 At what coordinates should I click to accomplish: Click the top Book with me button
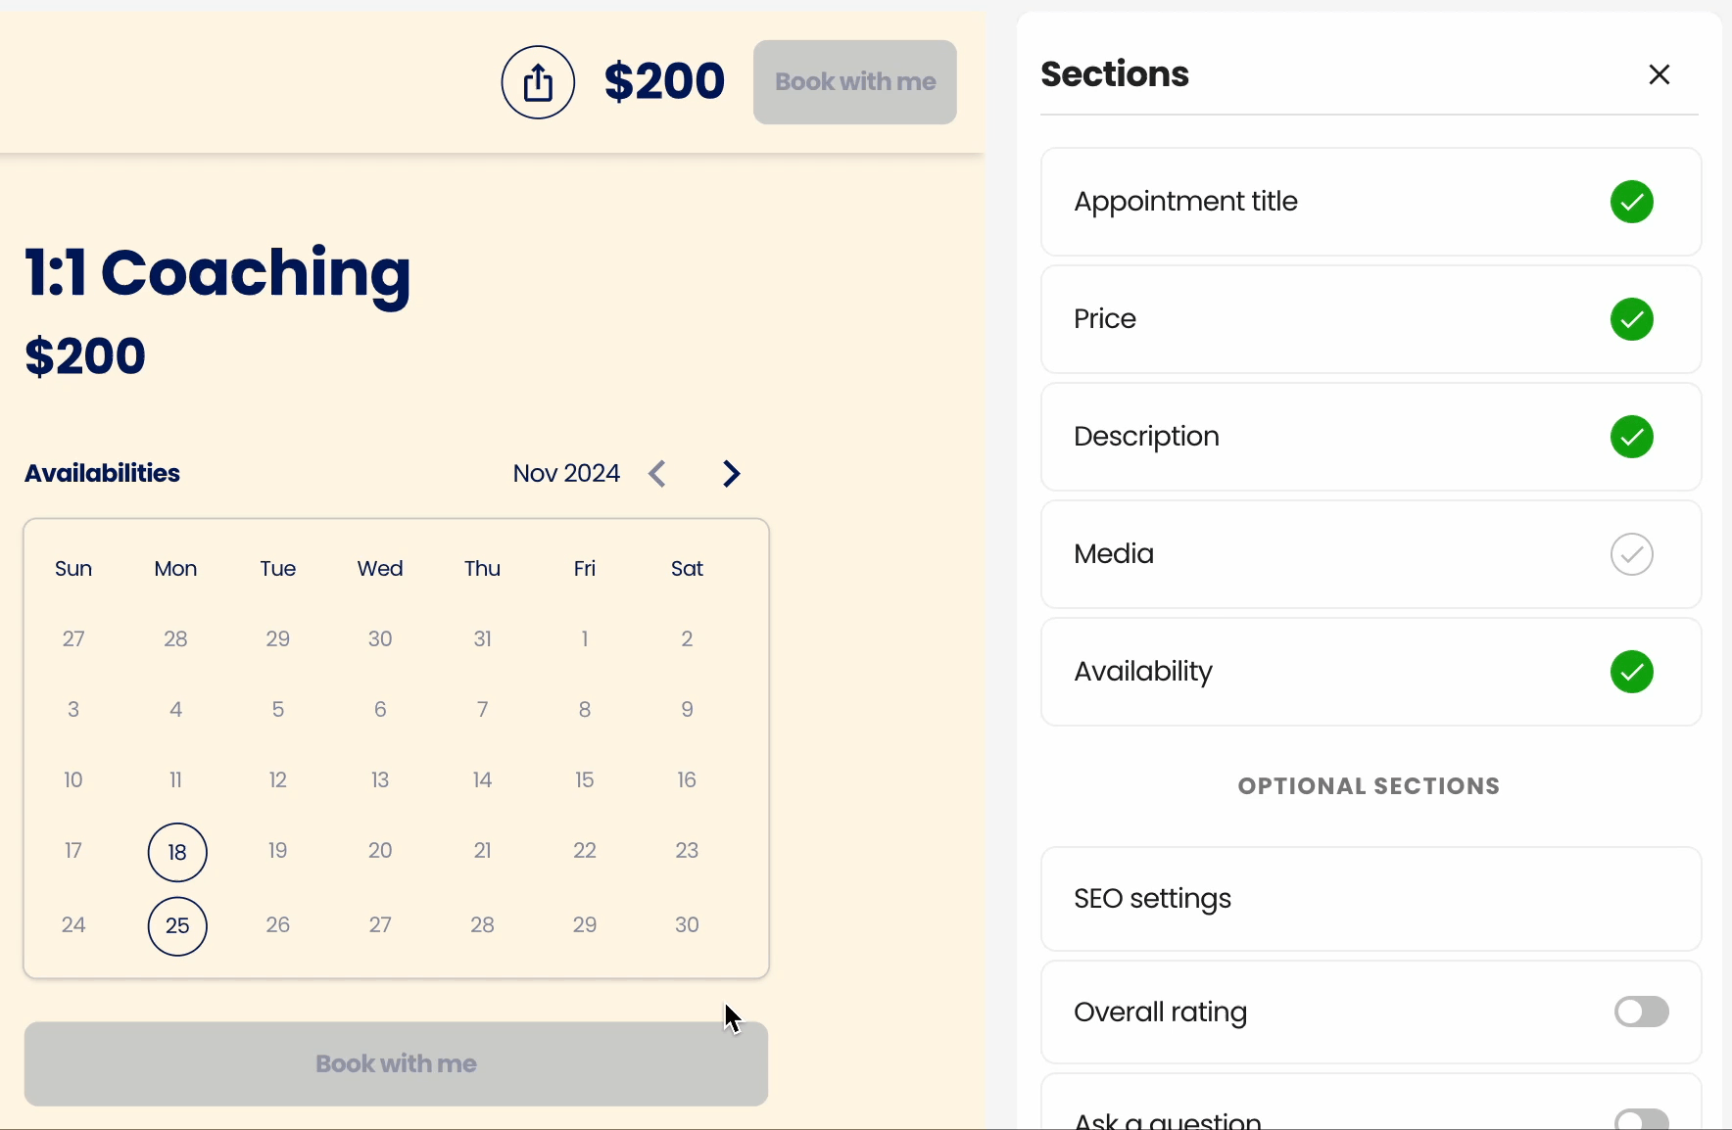tap(854, 82)
